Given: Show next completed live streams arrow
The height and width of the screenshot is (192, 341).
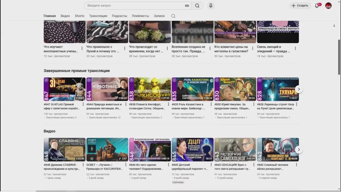Looking at the screenshot, I should tap(299, 89).
